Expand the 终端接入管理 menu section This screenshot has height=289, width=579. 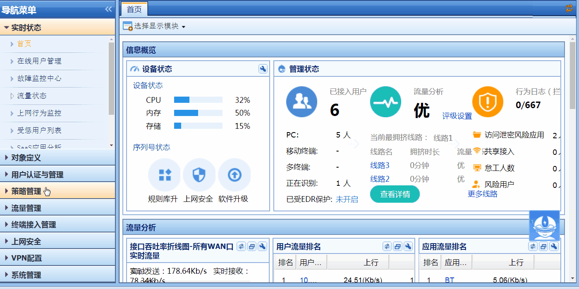[x=57, y=225]
